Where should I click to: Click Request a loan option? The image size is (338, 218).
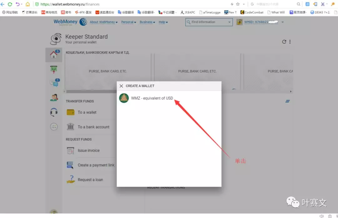point(90,180)
